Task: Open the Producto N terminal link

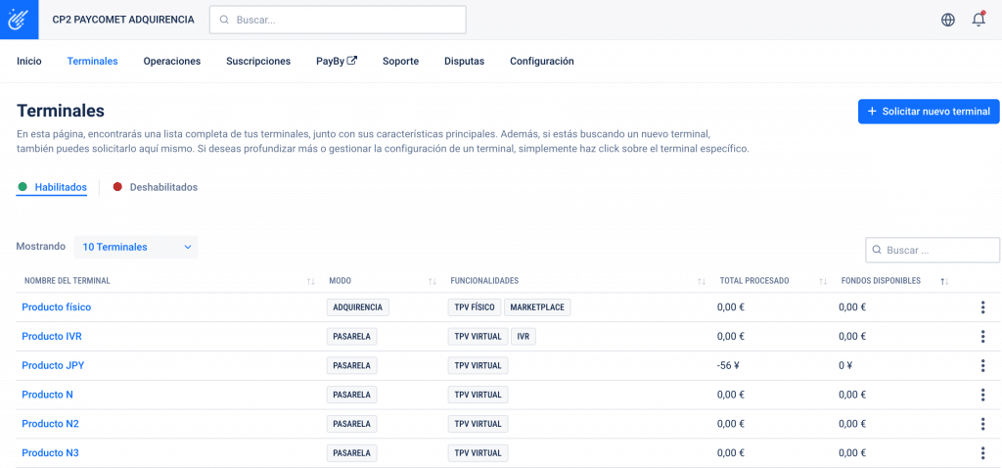Action: coord(47,395)
